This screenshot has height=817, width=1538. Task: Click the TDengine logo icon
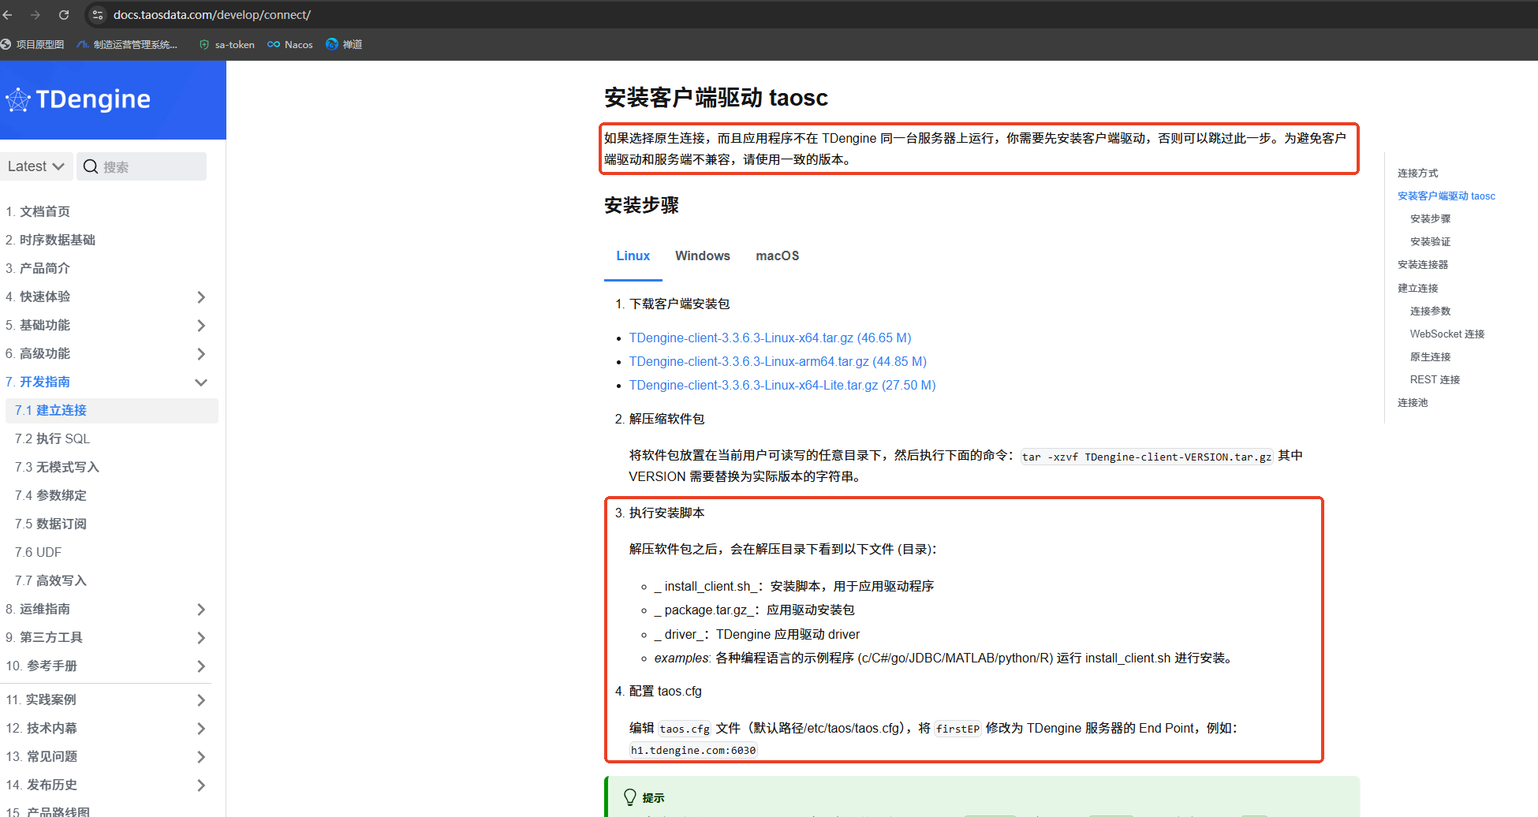(17, 99)
